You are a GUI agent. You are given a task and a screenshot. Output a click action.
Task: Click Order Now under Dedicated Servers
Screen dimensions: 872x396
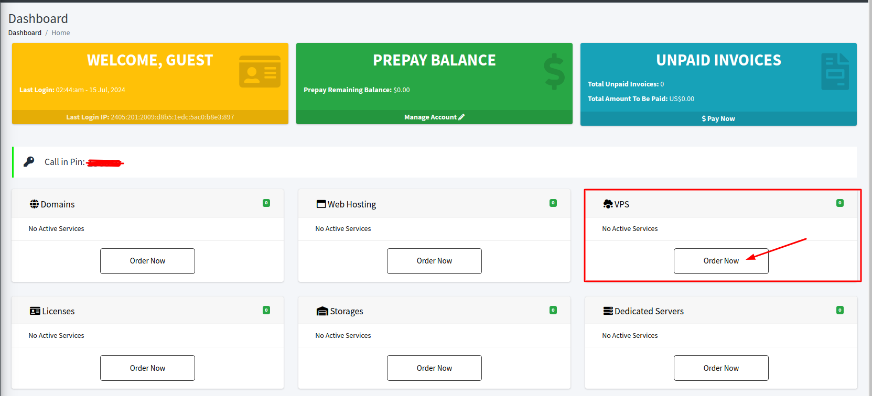coord(721,368)
